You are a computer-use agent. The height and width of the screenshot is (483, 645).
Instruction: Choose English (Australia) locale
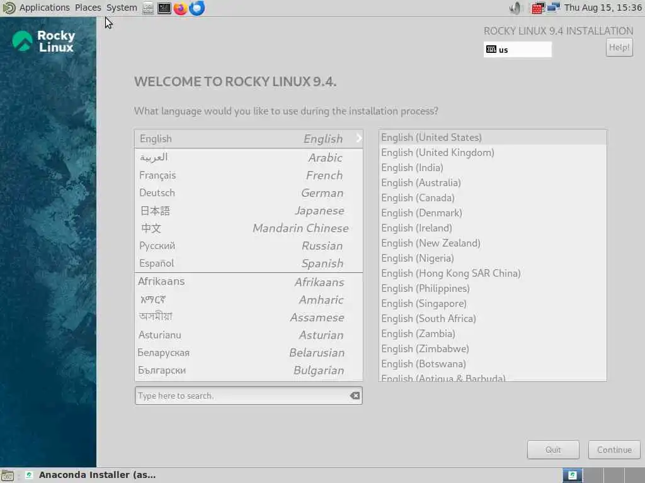coord(493,183)
